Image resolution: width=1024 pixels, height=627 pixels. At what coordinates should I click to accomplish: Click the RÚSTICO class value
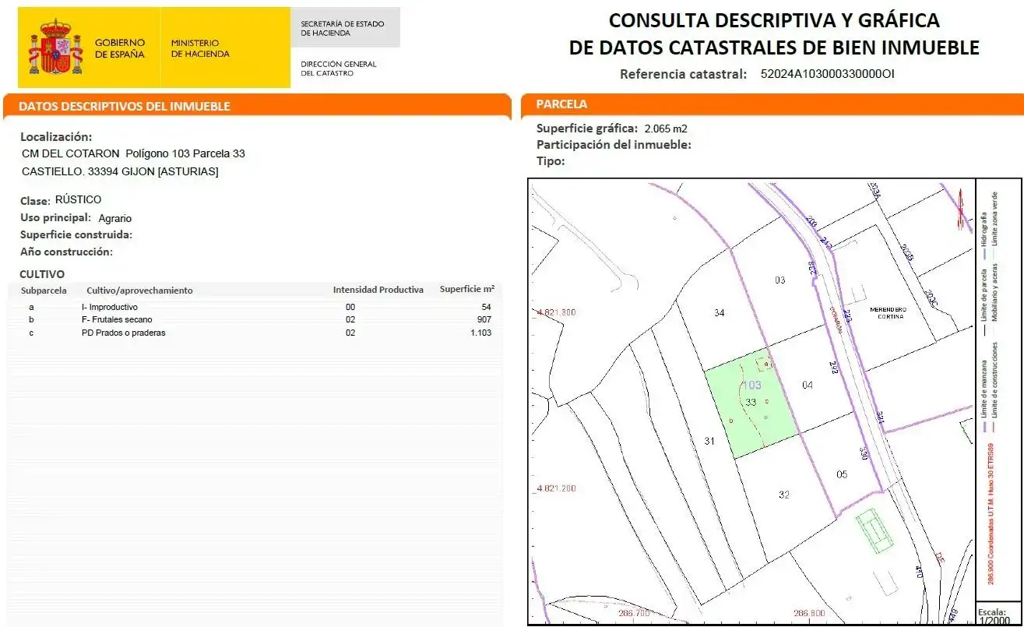[x=78, y=199]
